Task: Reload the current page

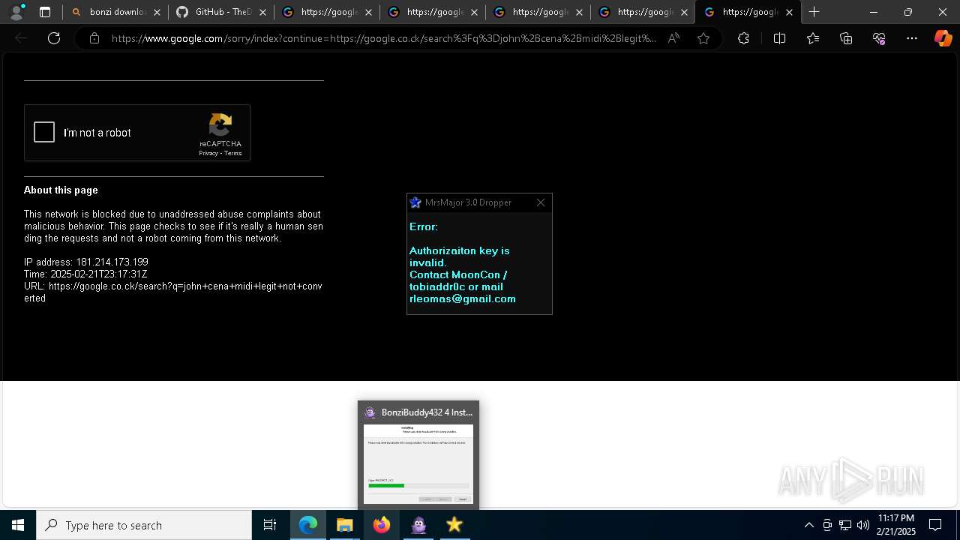Action: click(54, 38)
